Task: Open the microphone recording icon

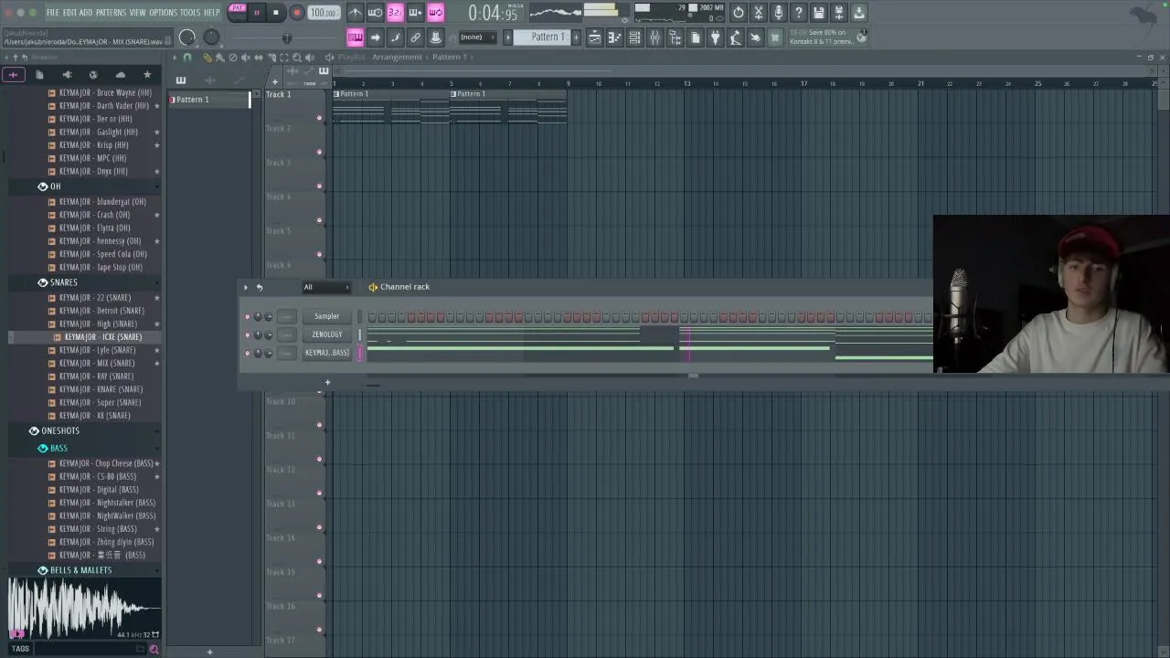Action: (x=779, y=13)
